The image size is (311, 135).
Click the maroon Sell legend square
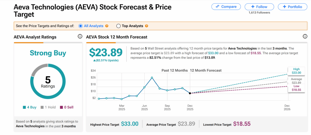pyautogui.click(x=61, y=107)
